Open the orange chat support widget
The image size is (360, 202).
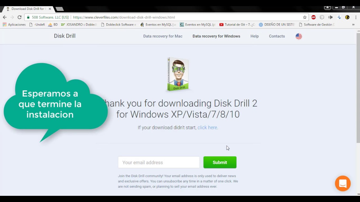(x=343, y=183)
